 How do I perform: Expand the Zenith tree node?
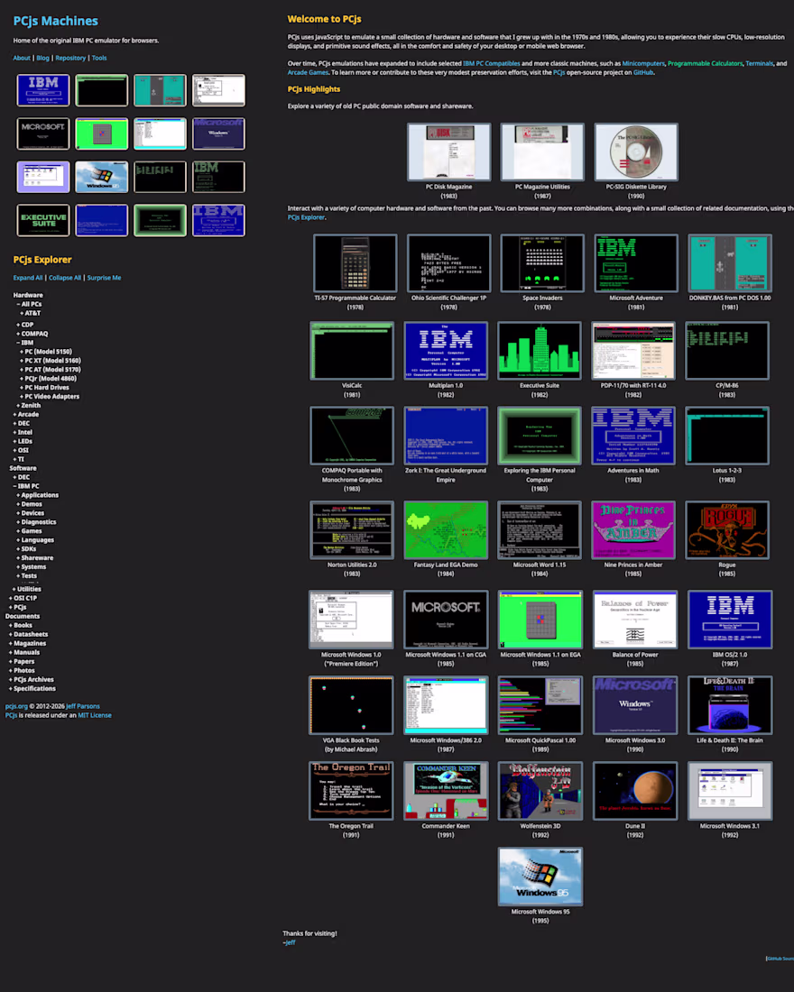(29, 406)
